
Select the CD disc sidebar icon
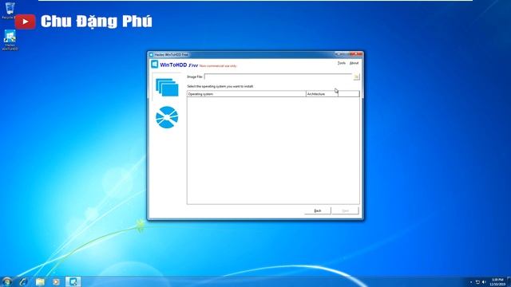point(167,117)
